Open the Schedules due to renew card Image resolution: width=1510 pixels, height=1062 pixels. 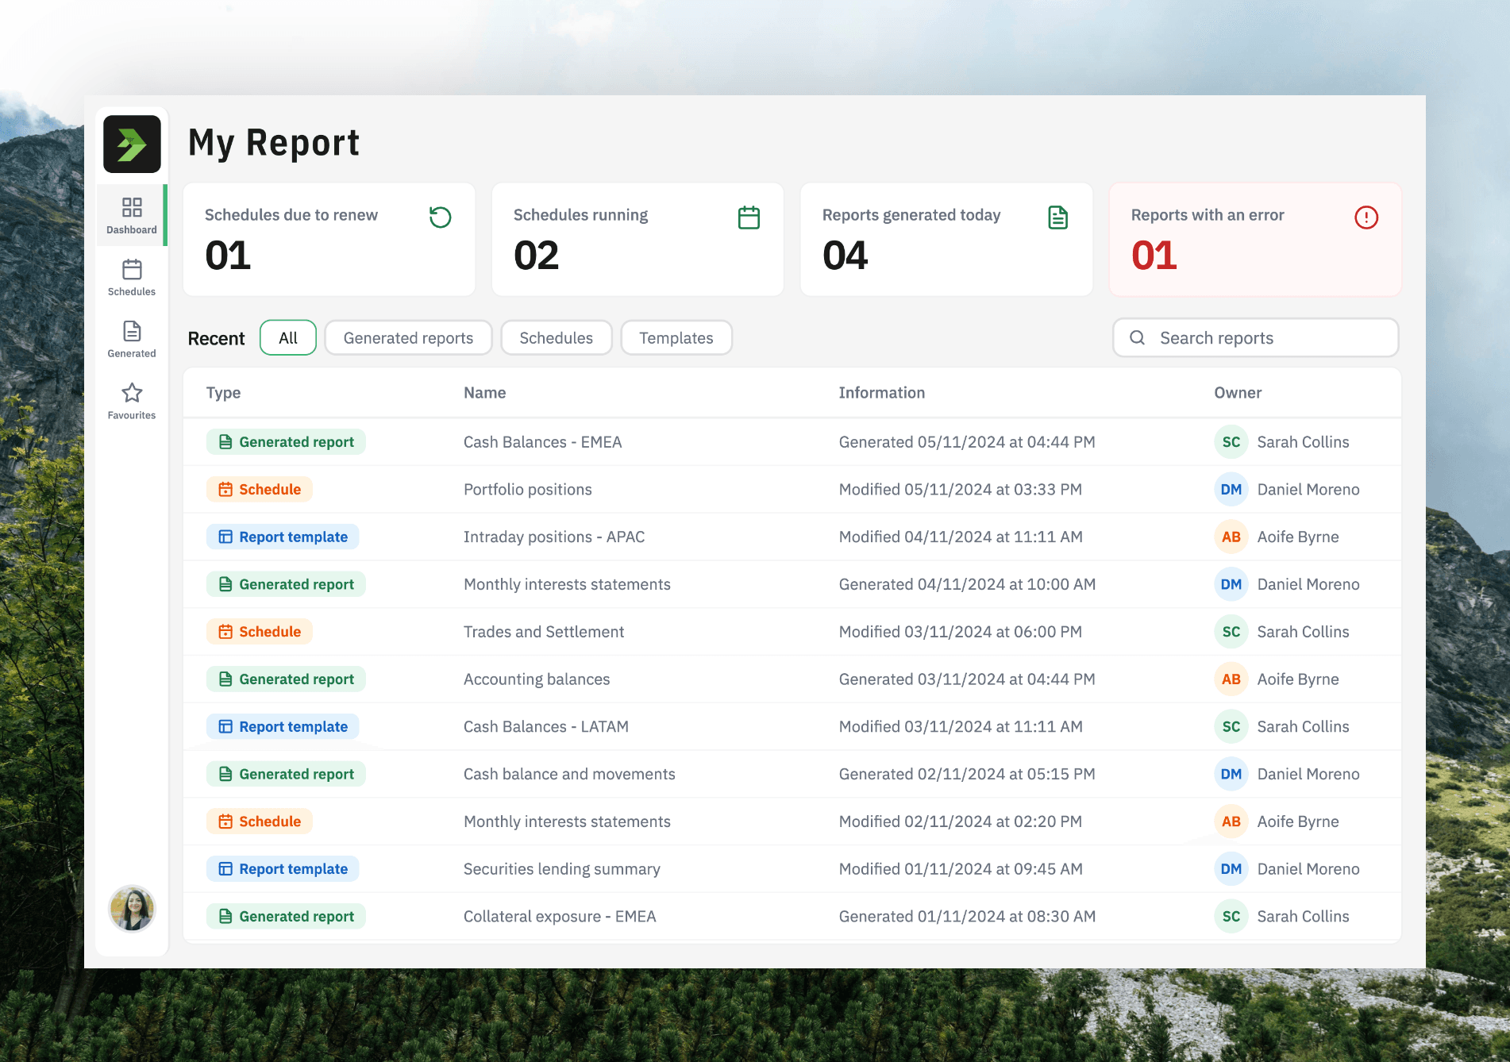point(329,240)
